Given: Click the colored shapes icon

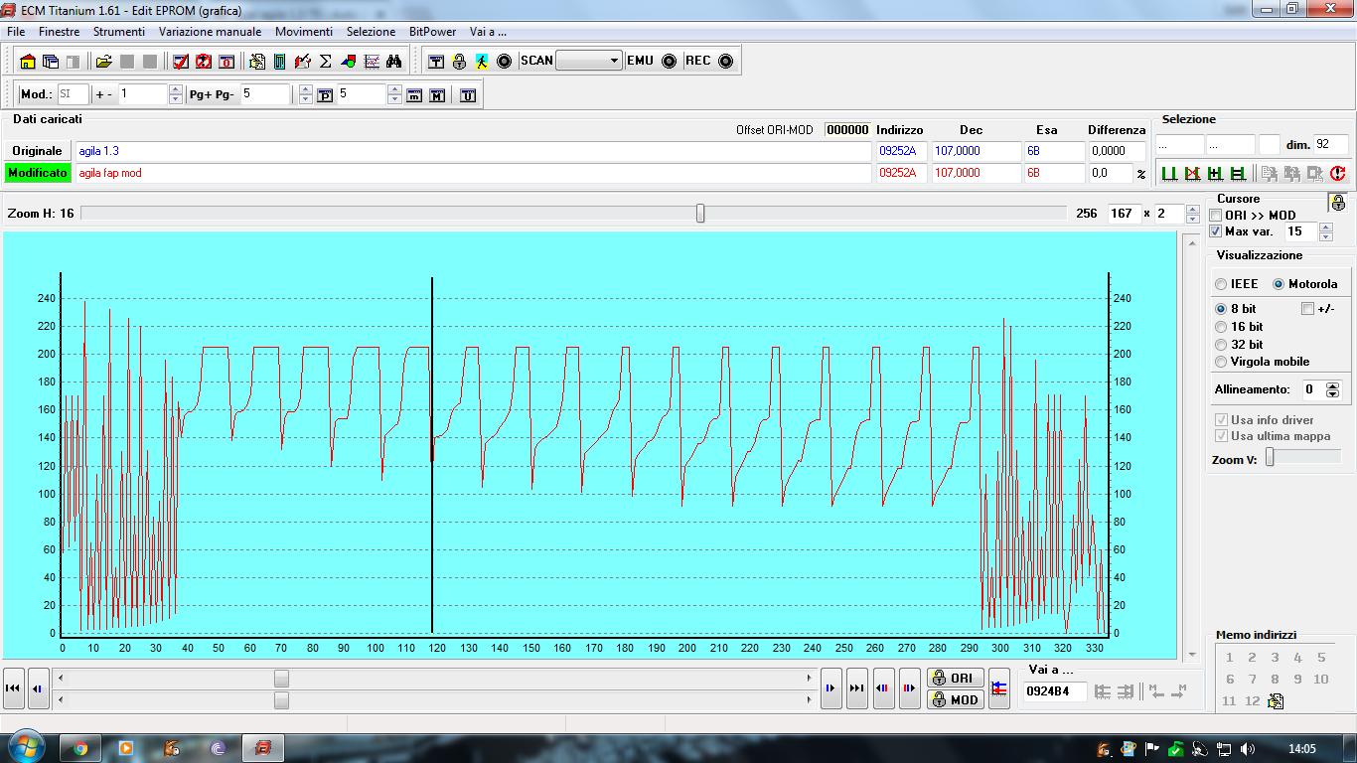Looking at the screenshot, I should pyautogui.click(x=349, y=62).
